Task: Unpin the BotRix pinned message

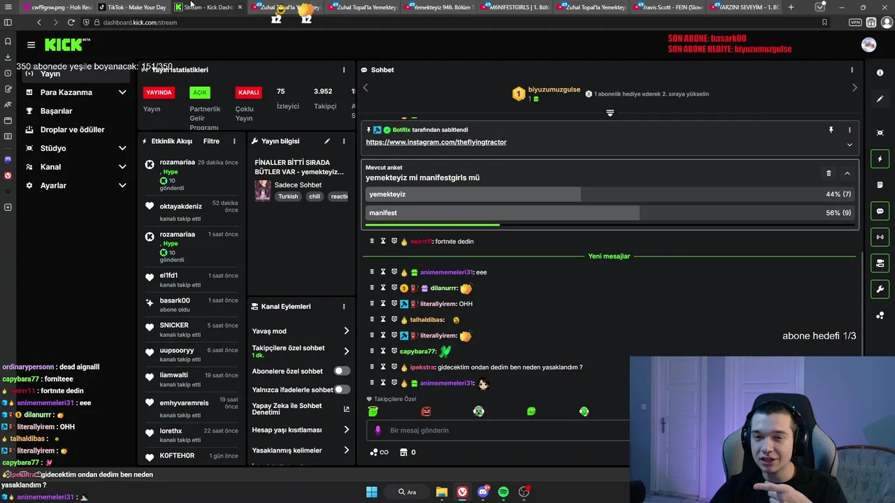Action: click(831, 130)
